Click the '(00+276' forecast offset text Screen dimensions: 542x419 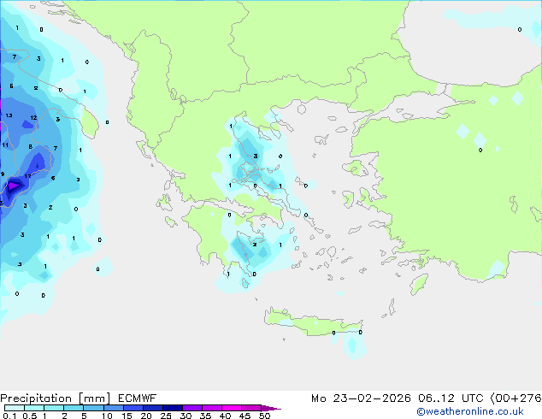pos(515,398)
